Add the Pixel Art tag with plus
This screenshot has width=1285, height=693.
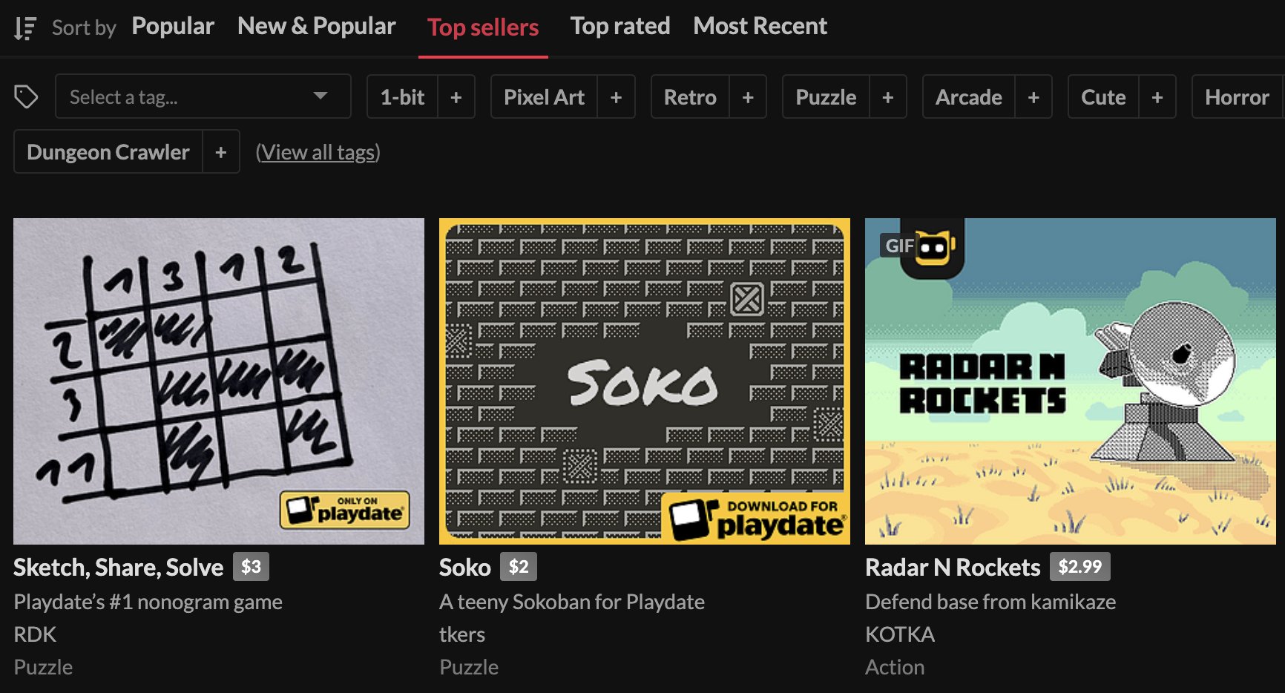(616, 96)
